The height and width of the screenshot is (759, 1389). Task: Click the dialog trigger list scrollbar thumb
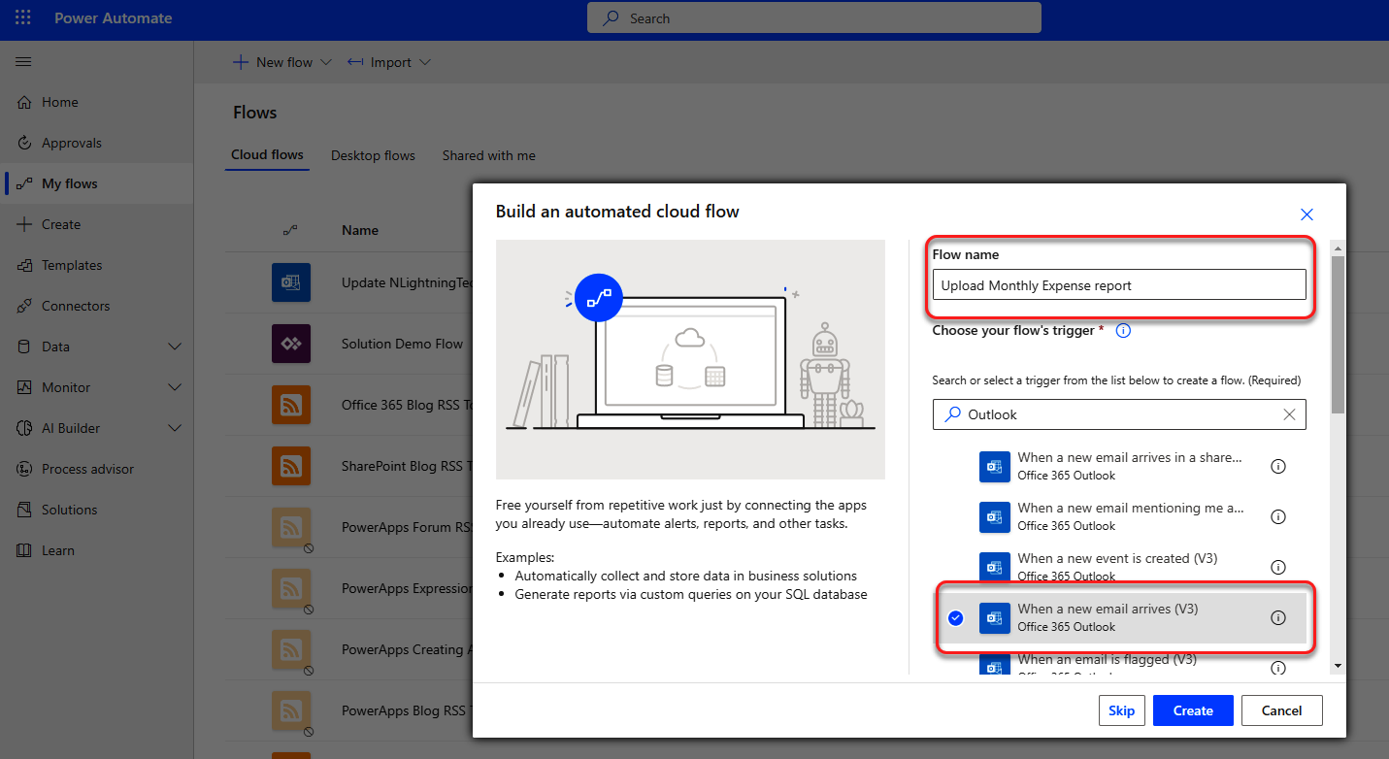pos(1338,335)
